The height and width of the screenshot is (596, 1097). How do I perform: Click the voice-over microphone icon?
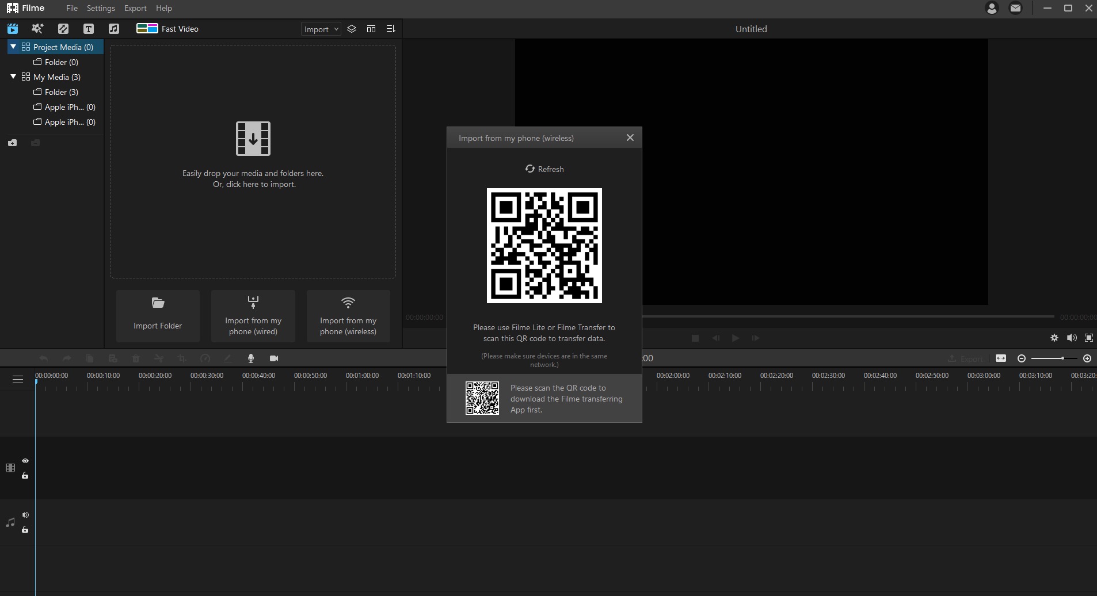tap(251, 358)
